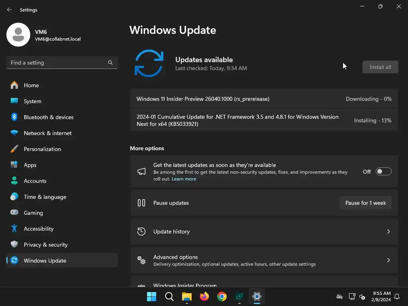408x306 pixels.
Task: Launch Google Chrome from the taskbar
Action: point(222,296)
